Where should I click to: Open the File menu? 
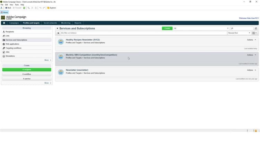2,5
